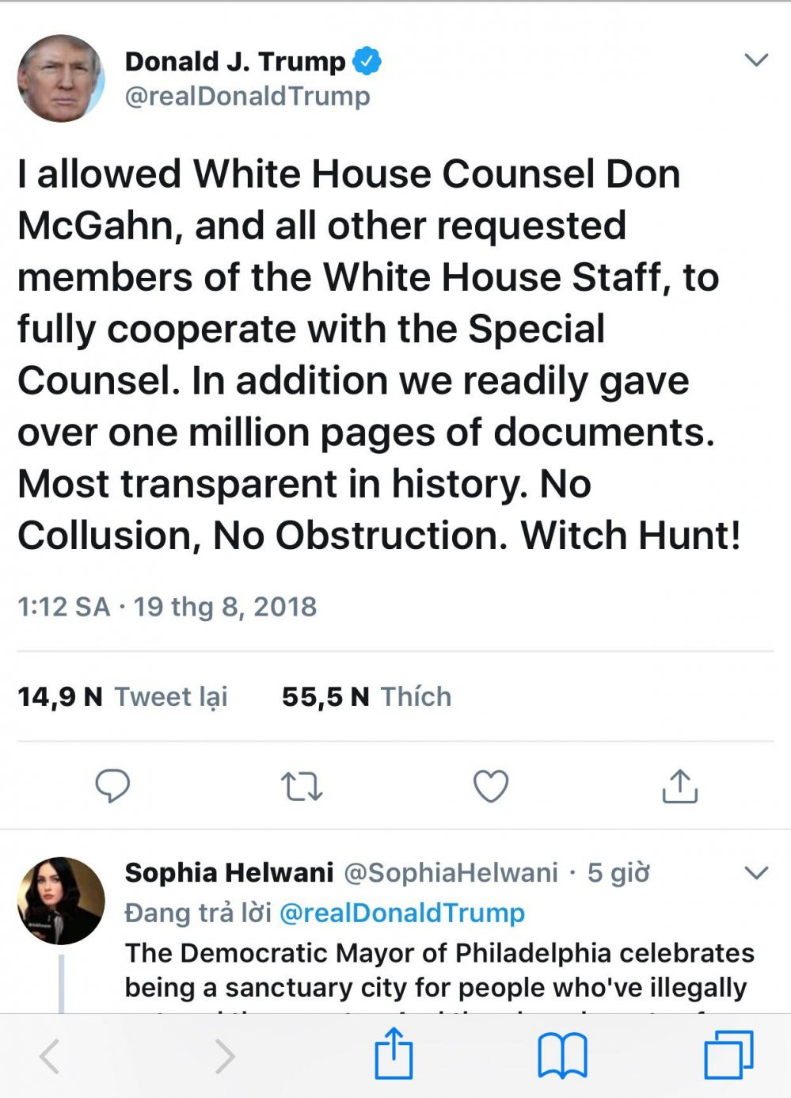Click Donald J. Trump profile picture
The height and width of the screenshot is (1098, 791).
point(62,78)
